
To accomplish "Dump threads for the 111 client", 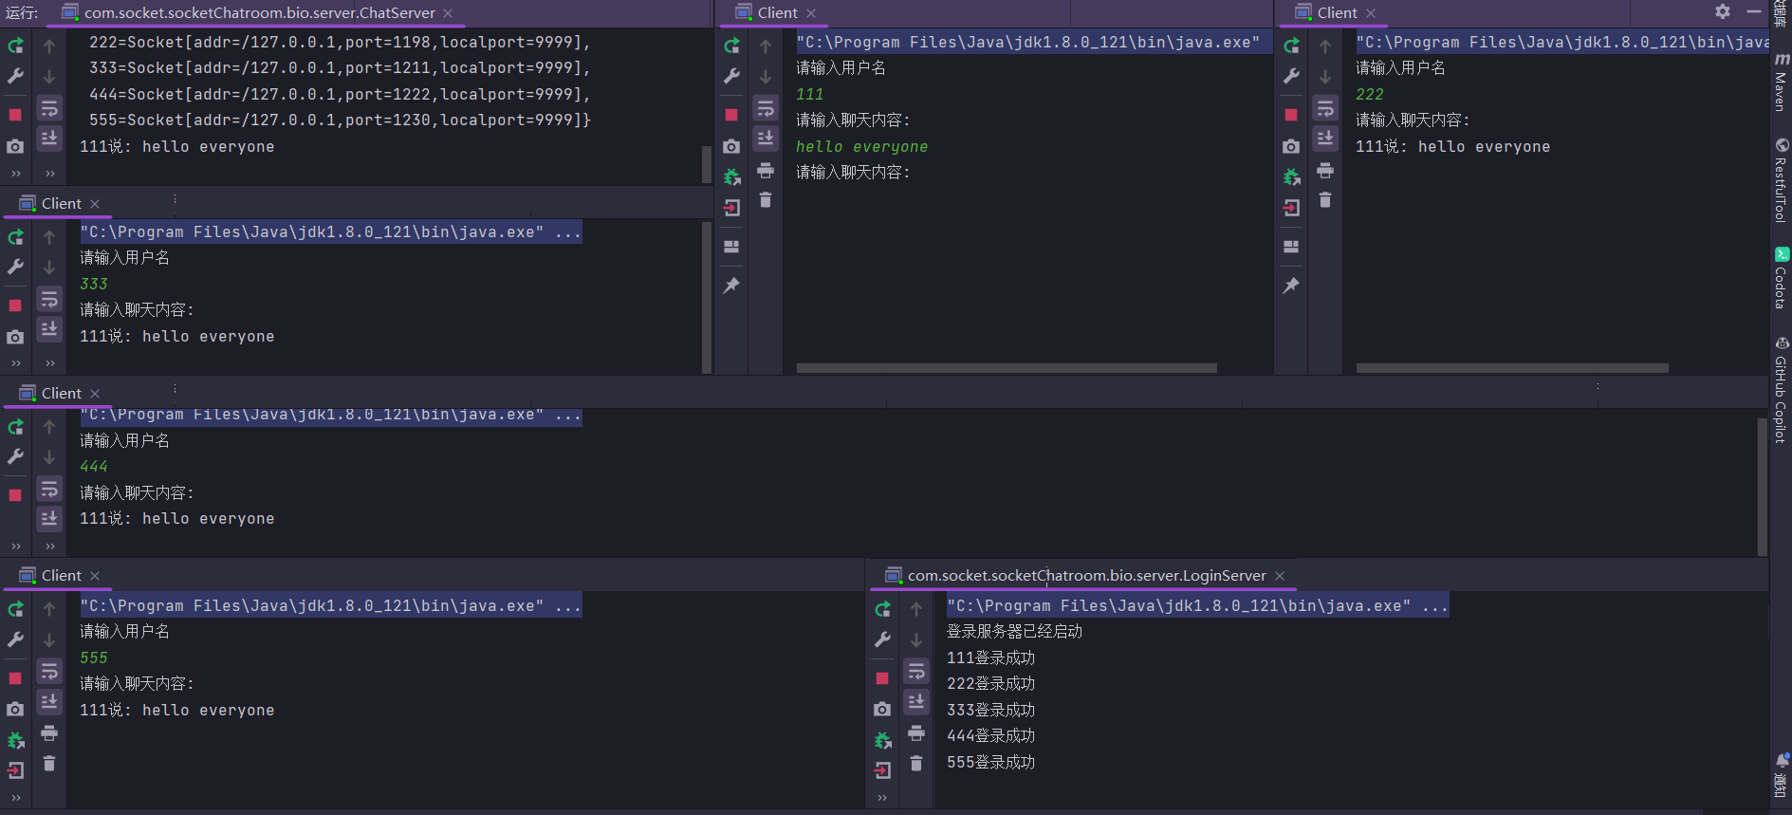I will pyautogui.click(x=731, y=146).
